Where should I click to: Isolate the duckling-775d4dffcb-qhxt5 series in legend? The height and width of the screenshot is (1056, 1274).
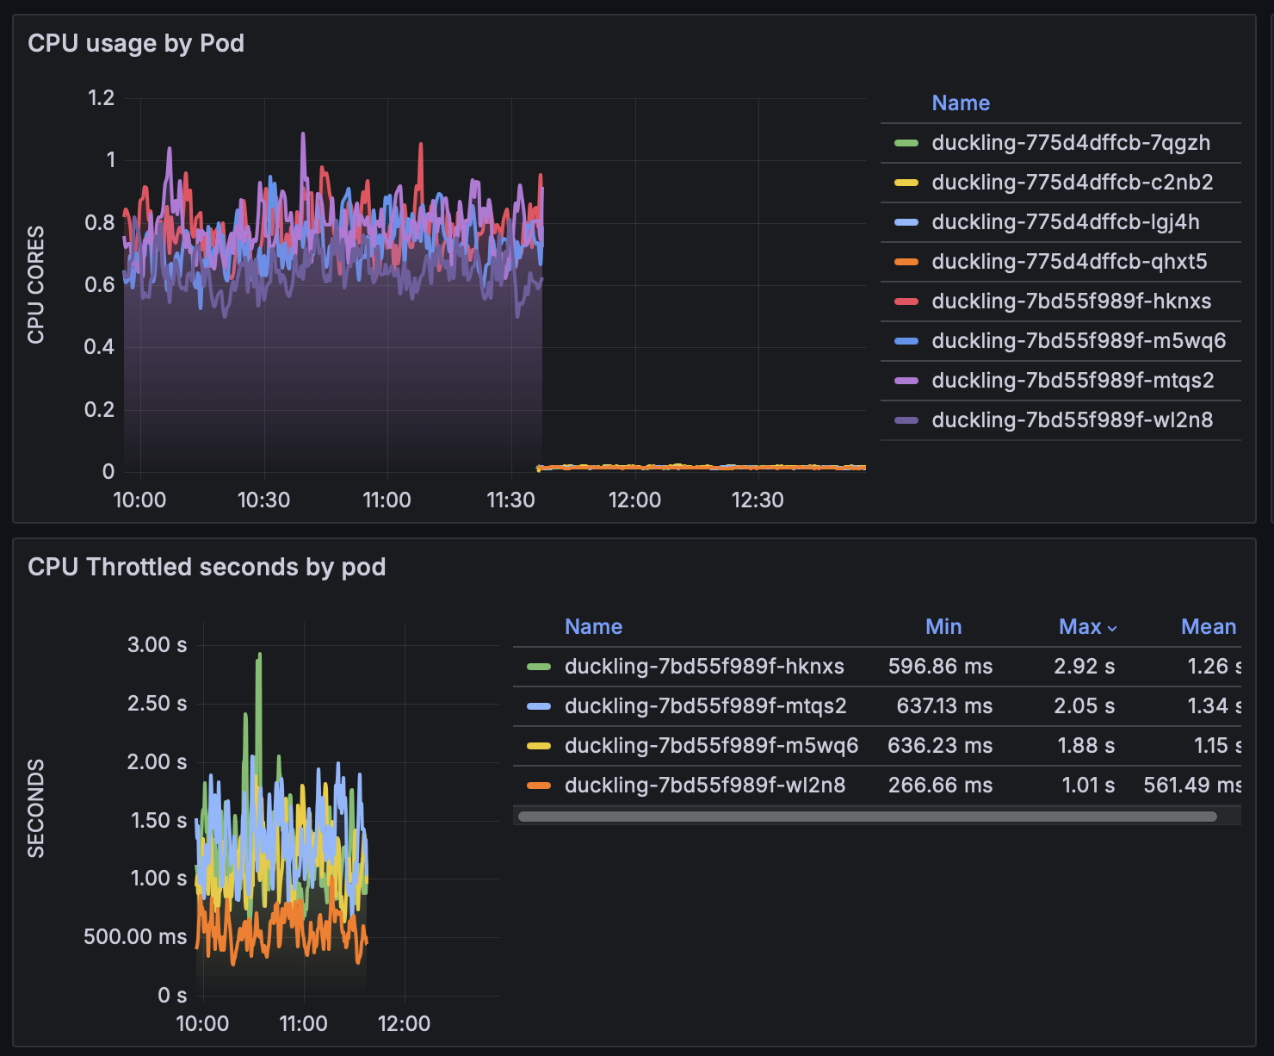tap(1068, 262)
